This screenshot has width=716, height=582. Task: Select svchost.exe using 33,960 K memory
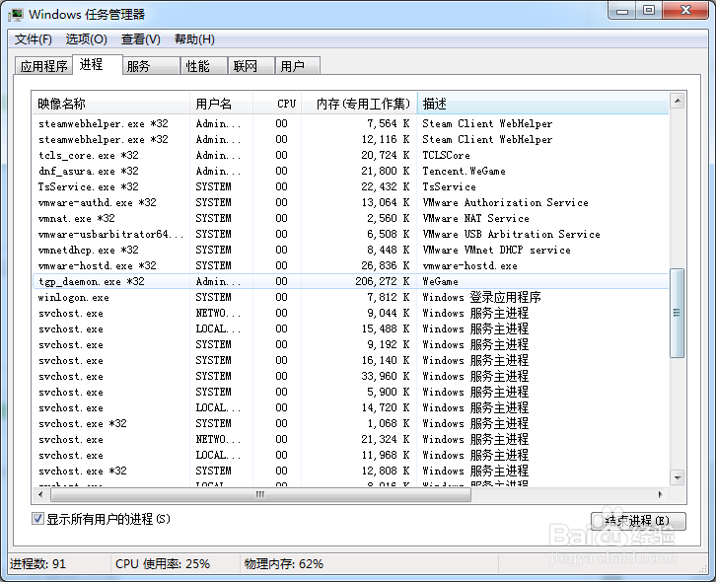[351, 376]
